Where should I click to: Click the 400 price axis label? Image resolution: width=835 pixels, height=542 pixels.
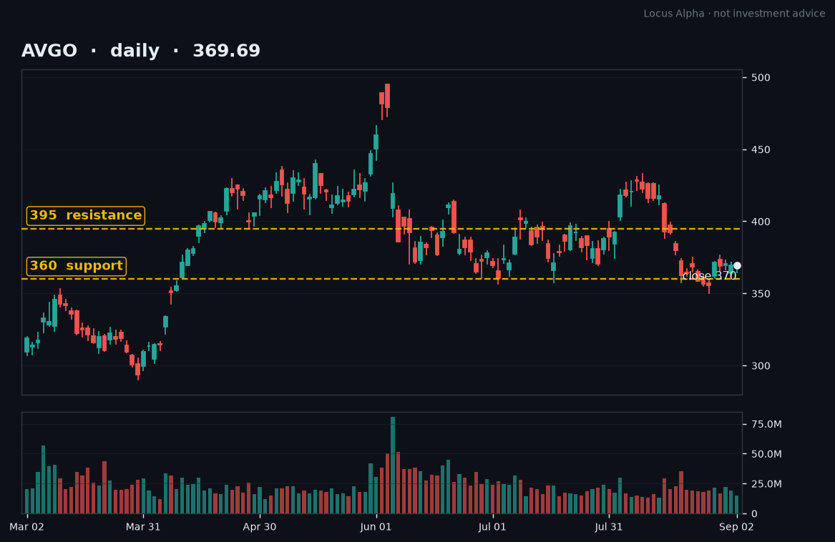pos(761,222)
